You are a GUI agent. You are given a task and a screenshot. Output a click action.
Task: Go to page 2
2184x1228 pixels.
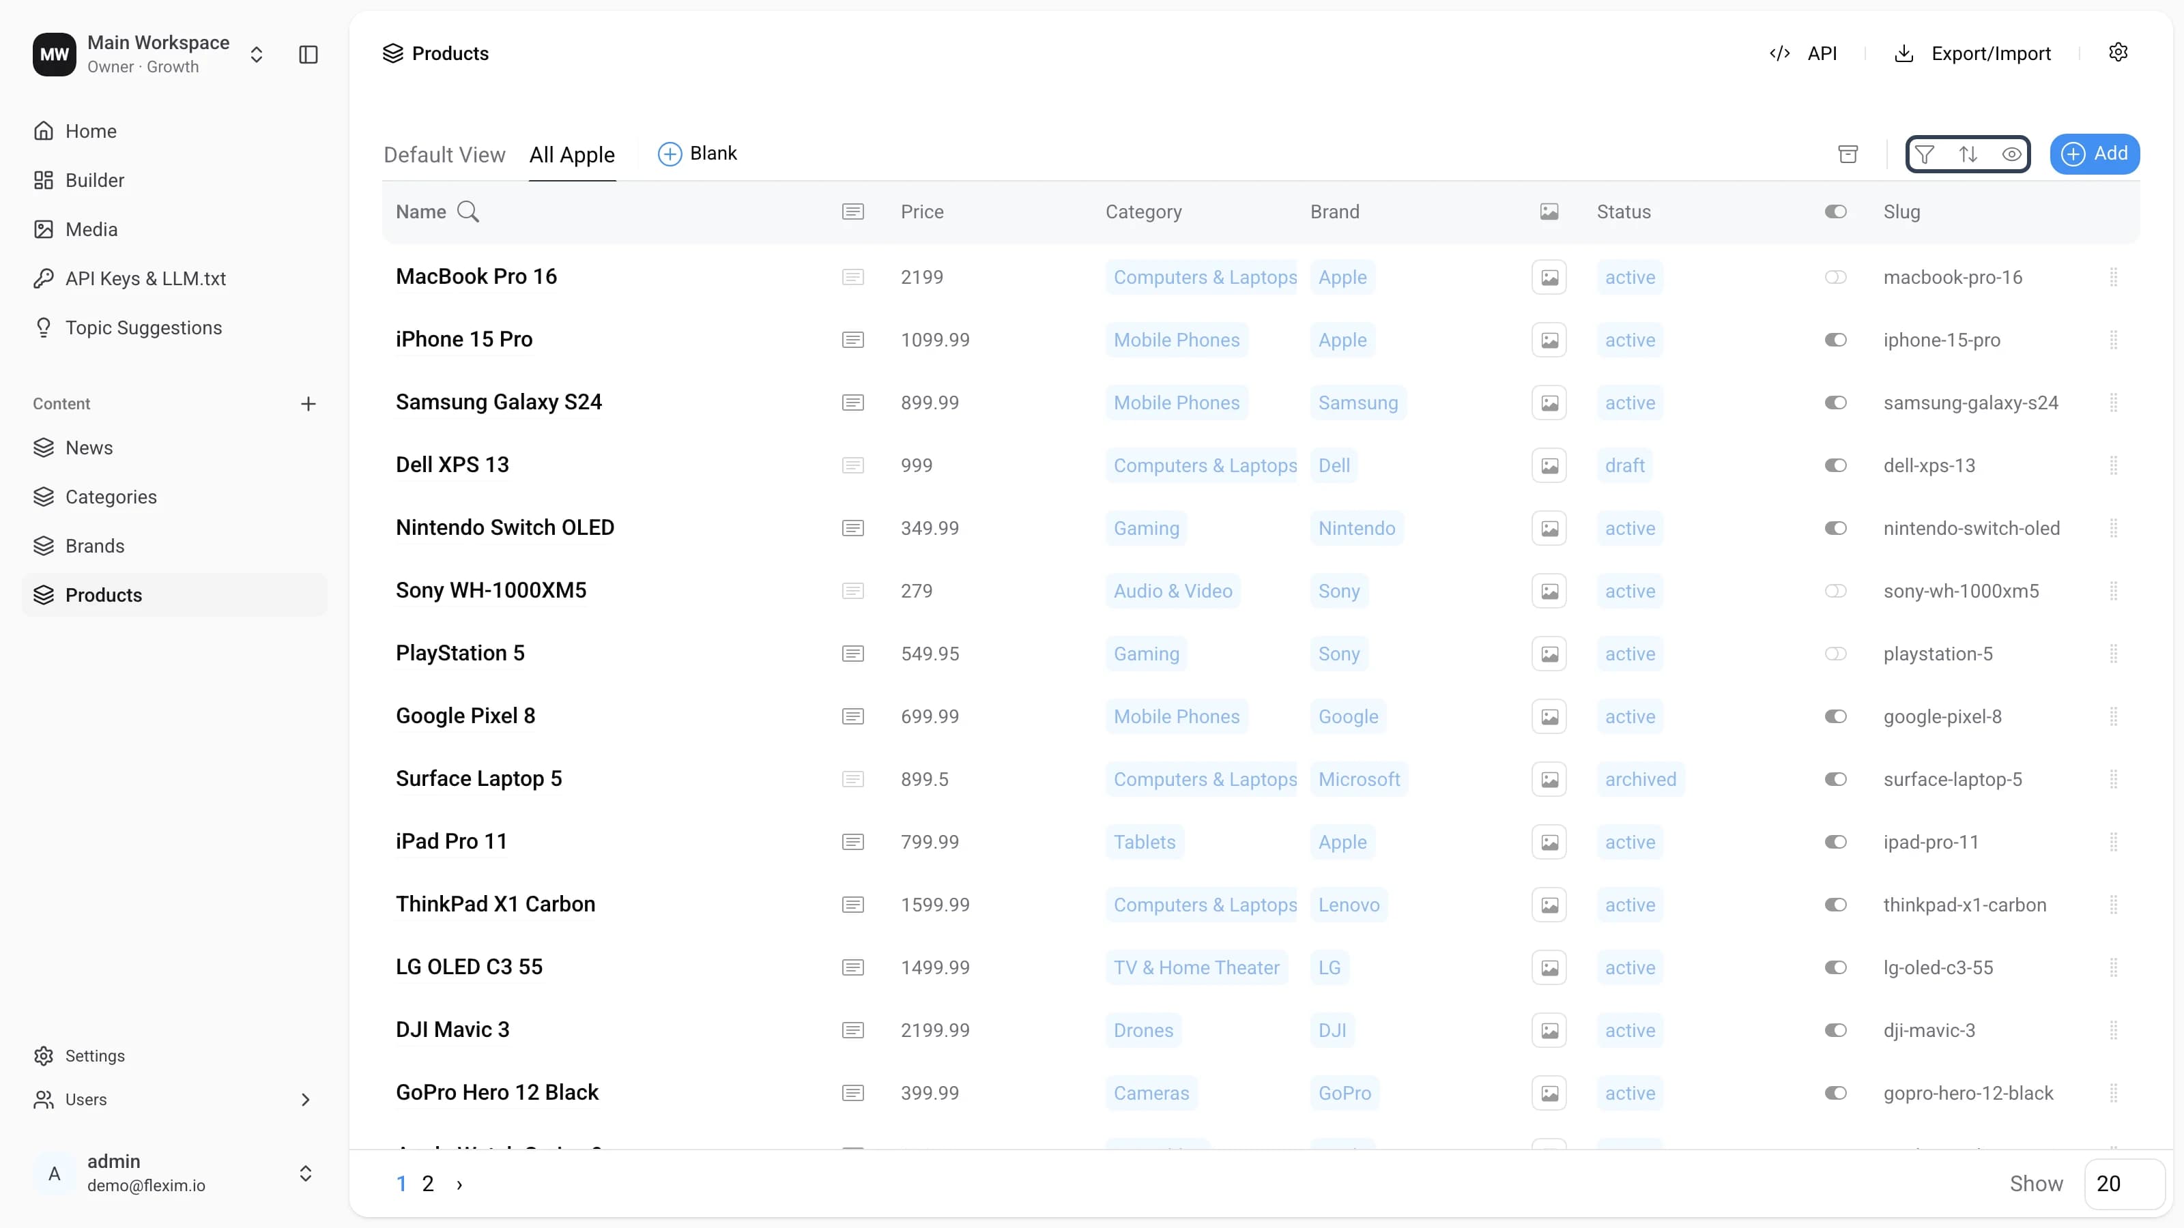coord(428,1184)
